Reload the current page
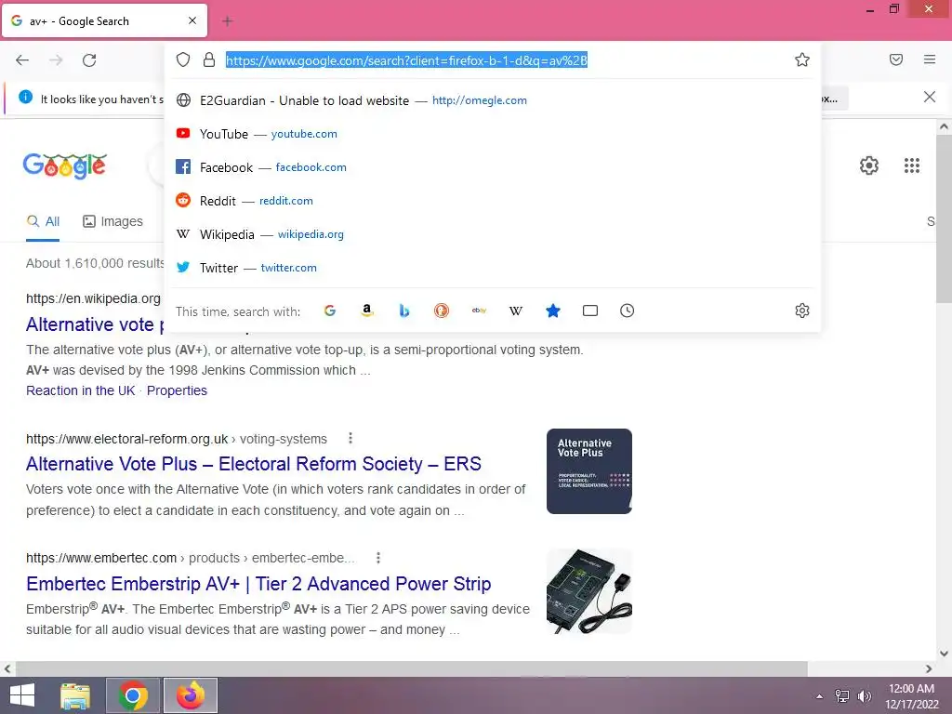This screenshot has width=952, height=714. pyautogui.click(x=89, y=60)
